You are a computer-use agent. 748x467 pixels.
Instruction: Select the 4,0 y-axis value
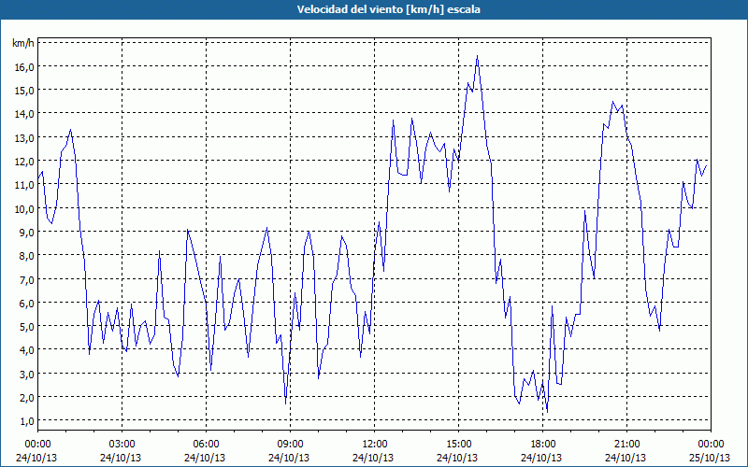coord(27,350)
